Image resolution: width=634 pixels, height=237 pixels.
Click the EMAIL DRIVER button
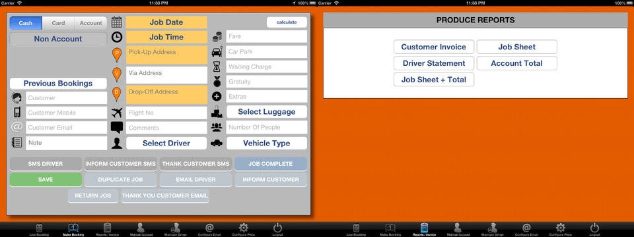(195, 180)
